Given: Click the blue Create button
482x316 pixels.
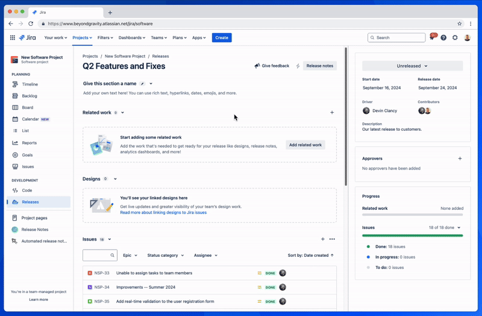Looking at the screenshot, I should click(222, 37).
